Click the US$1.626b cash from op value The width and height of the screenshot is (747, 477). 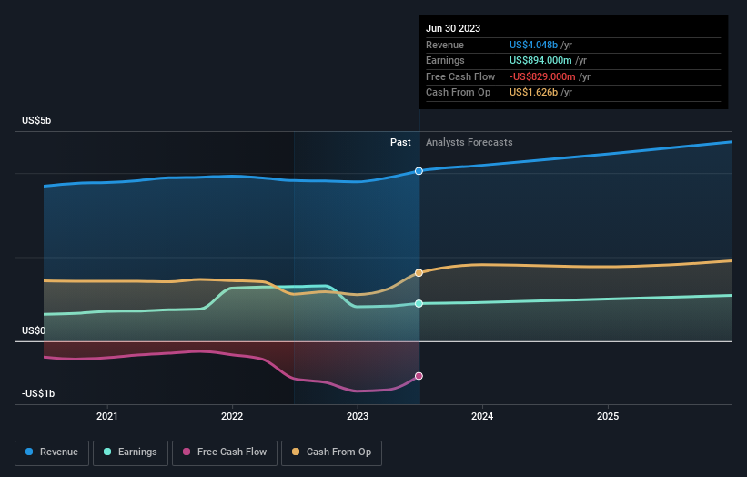coord(533,93)
